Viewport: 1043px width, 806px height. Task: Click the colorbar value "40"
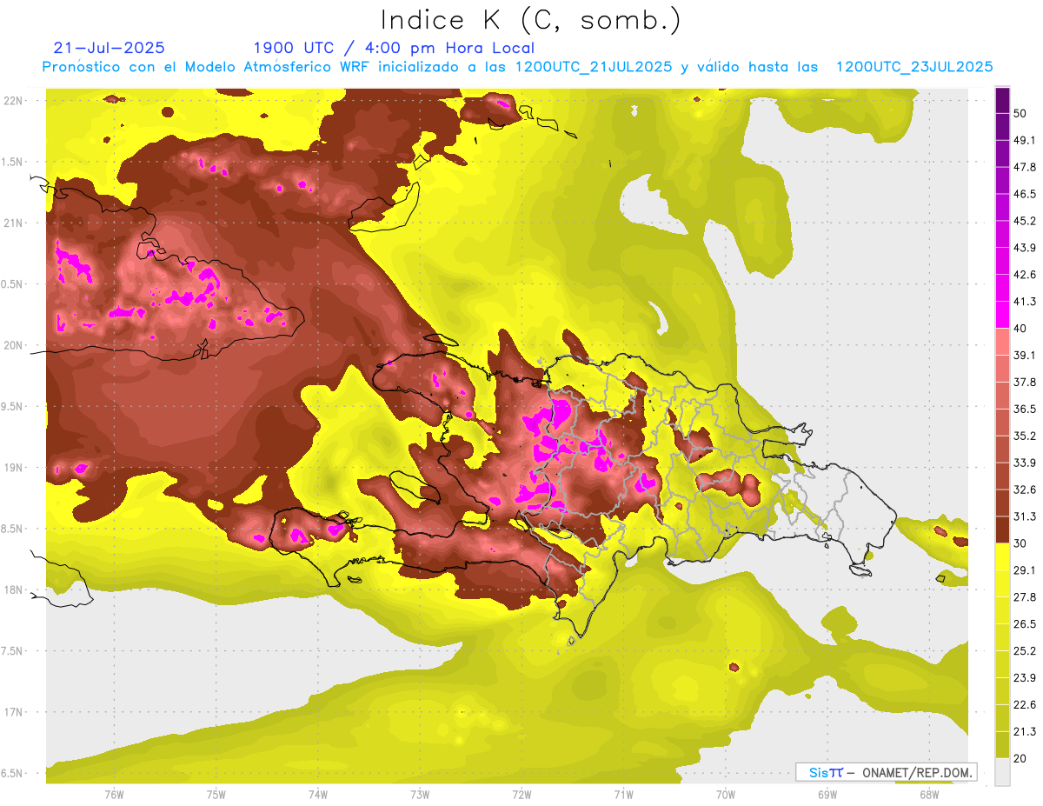coord(1020,328)
